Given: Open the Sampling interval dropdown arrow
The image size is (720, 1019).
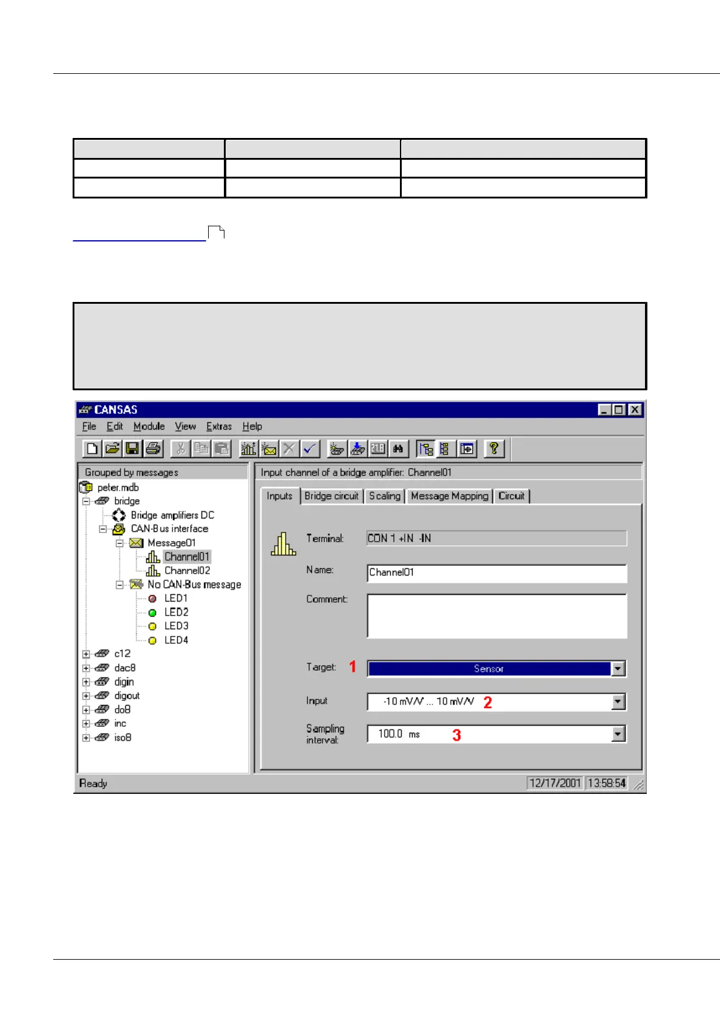Looking at the screenshot, I should pos(618,734).
